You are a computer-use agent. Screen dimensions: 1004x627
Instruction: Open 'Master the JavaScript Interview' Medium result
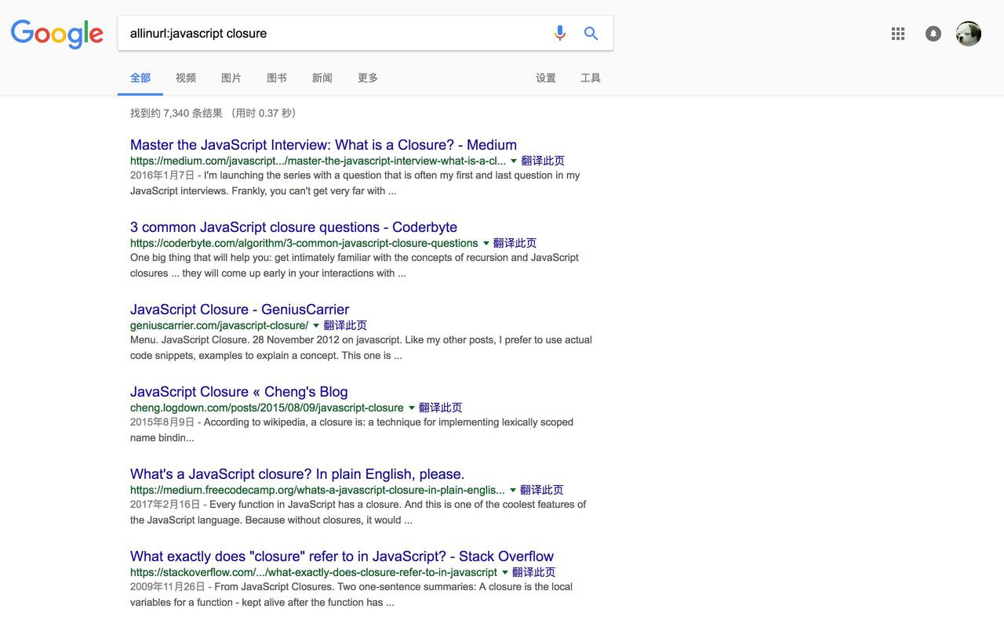323,145
